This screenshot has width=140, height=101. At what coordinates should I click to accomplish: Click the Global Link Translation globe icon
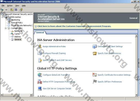(40, 75)
